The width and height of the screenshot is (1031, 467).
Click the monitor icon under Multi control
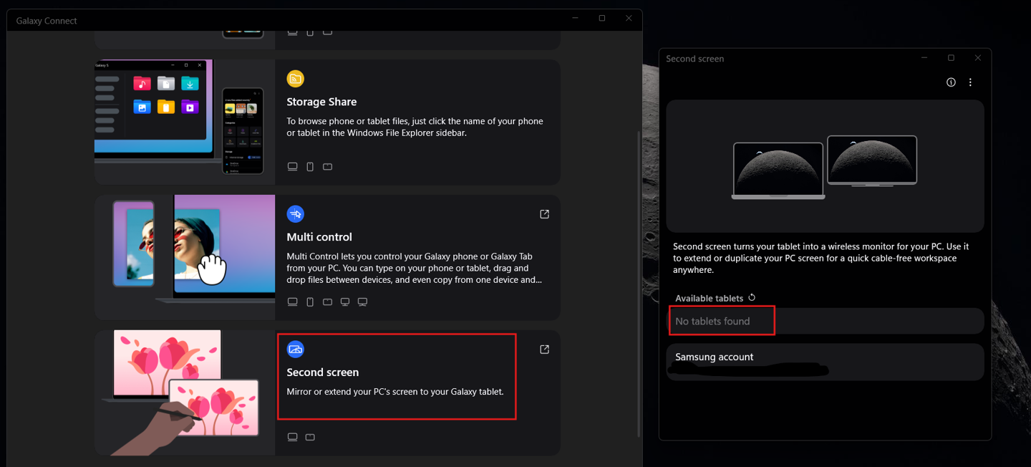point(344,302)
